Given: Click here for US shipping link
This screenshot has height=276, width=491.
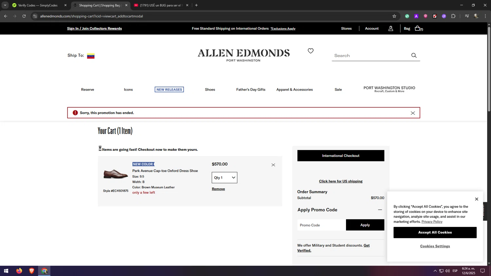Looking at the screenshot, I should [x=341, y=181].
